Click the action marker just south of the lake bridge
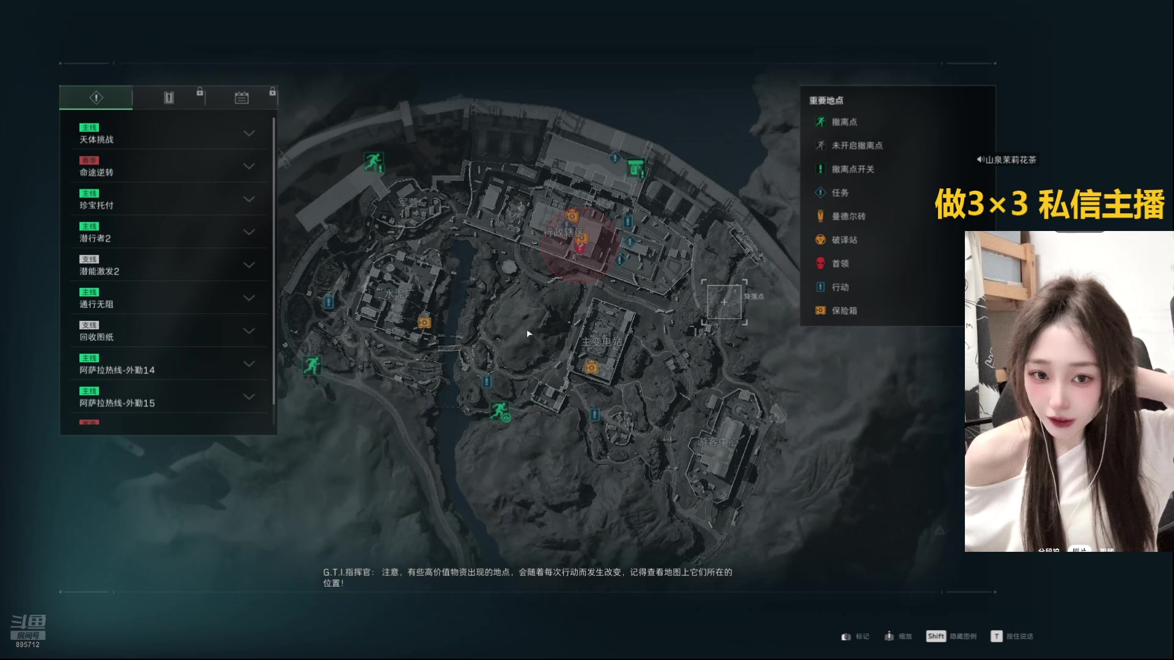The width and height of the screenshot is (1174, 660). coord(487,382)
